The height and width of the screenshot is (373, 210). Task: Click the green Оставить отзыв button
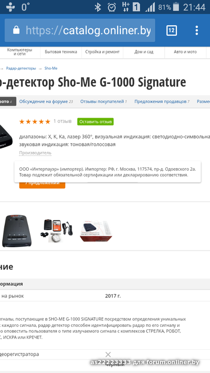[x=95, y=122]
